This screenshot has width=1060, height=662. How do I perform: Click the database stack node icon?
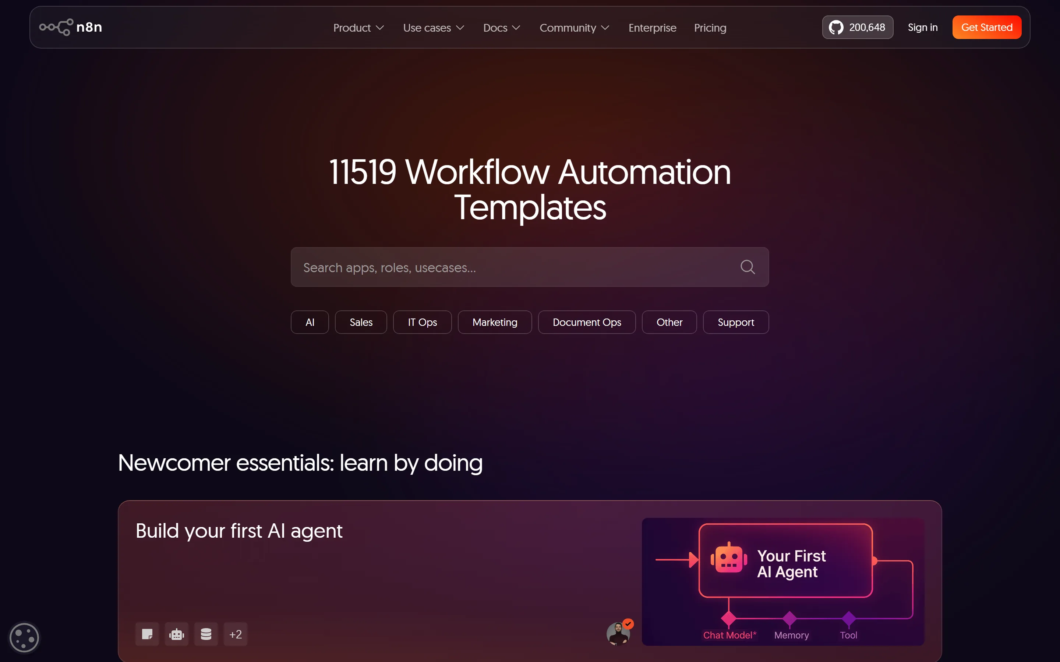(206, 634)
